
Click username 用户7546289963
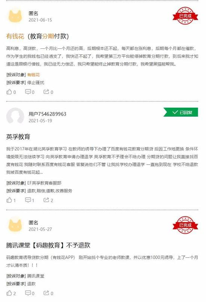[x=47, y=114]
